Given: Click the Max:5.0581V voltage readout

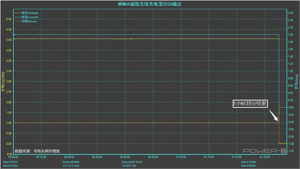Looking at the screenshot, I should tap(10, 162).
